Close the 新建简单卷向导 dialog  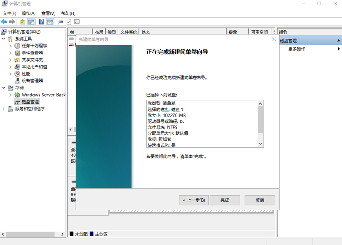pyautogui.click(x=274, y=39)
